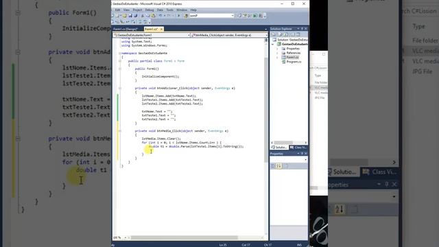Click the Save All toolbar icon
439x247 pixels.
click(x=136, y=16)
